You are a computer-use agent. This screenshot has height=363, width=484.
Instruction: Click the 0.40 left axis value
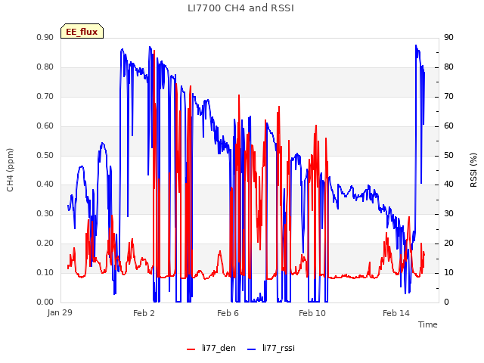45,185
